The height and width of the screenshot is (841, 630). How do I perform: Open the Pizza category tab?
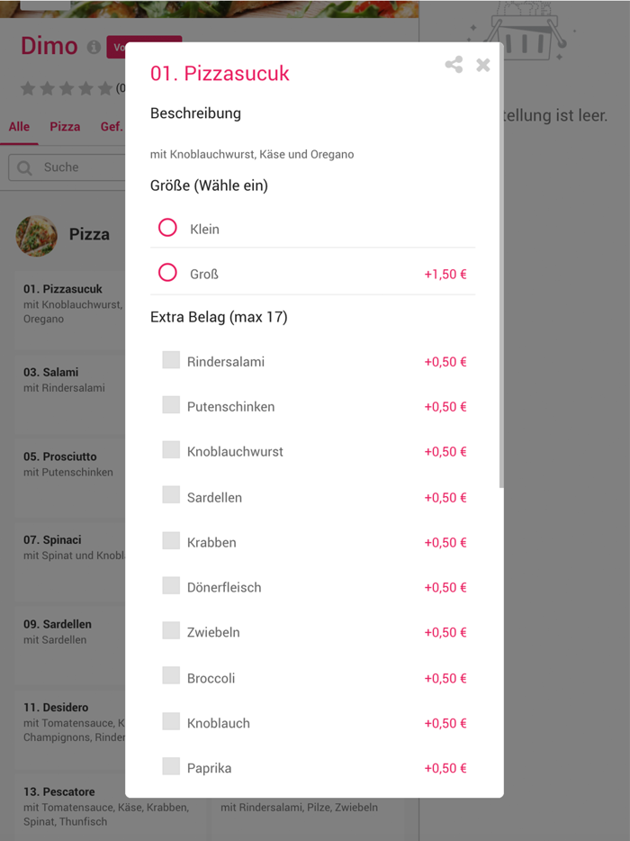point(65,127)
